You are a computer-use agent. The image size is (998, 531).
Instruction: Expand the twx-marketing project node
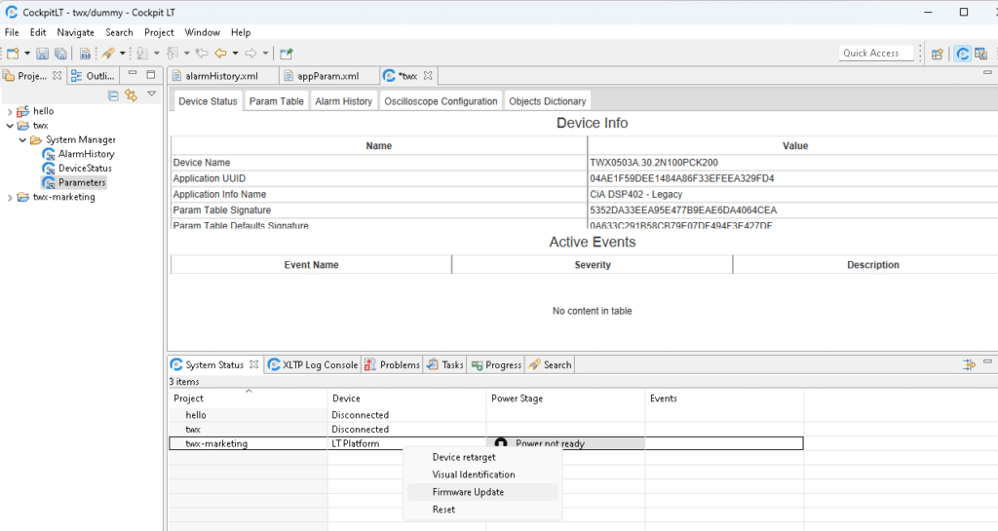(x=10, y=198)
